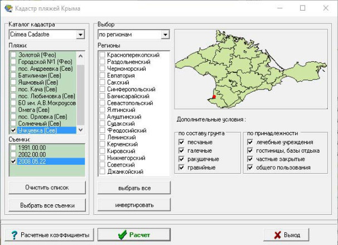
Task: Check the Ялтинский region checkbox
Action: click(x=102, y=110)
